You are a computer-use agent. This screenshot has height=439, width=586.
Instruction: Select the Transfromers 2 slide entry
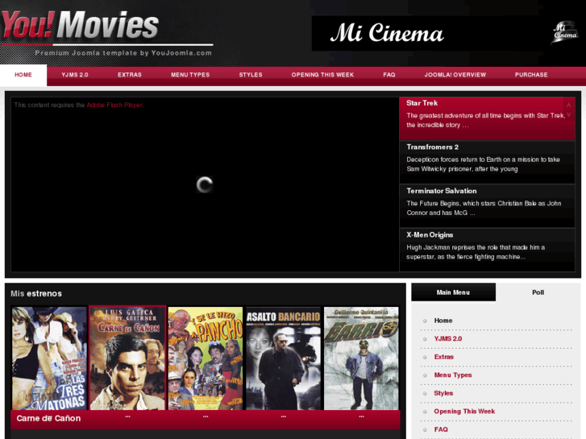487,162
